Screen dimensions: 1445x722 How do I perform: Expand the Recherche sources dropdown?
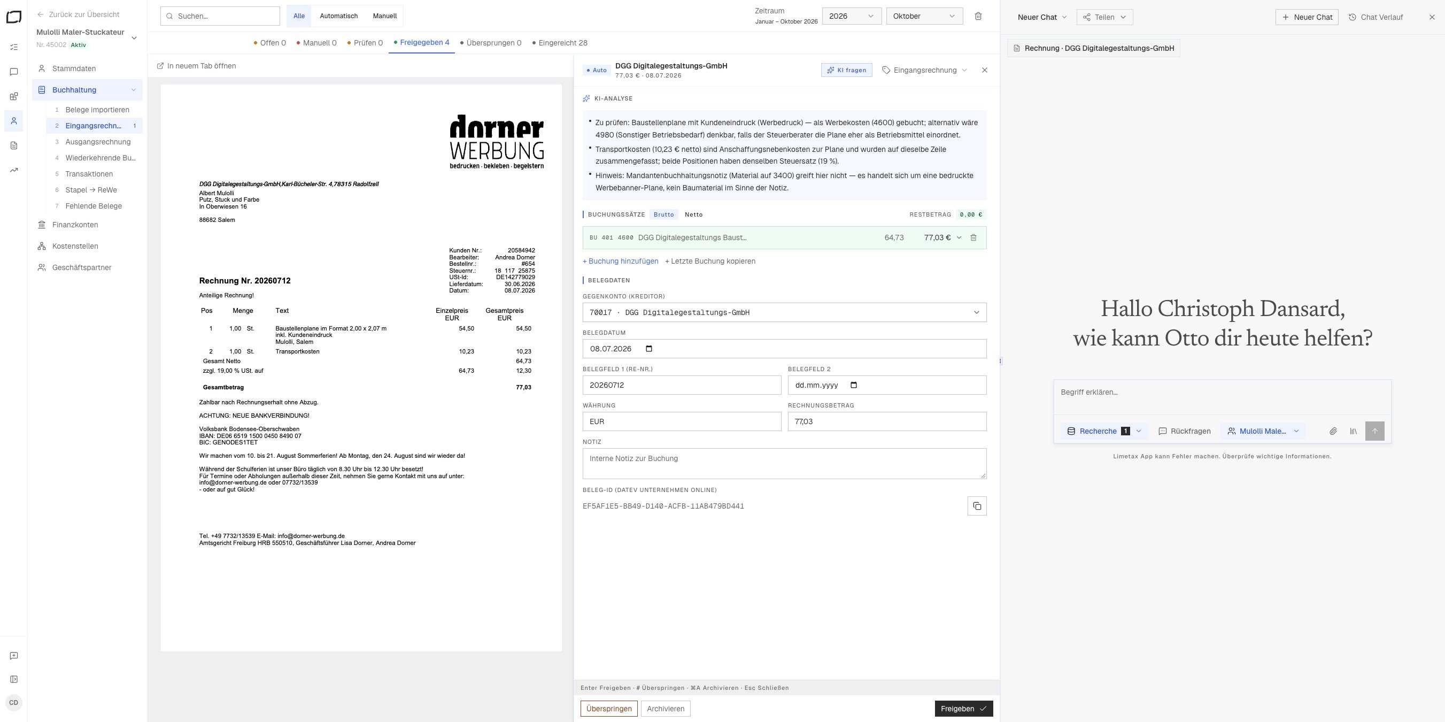[1104, 431]
